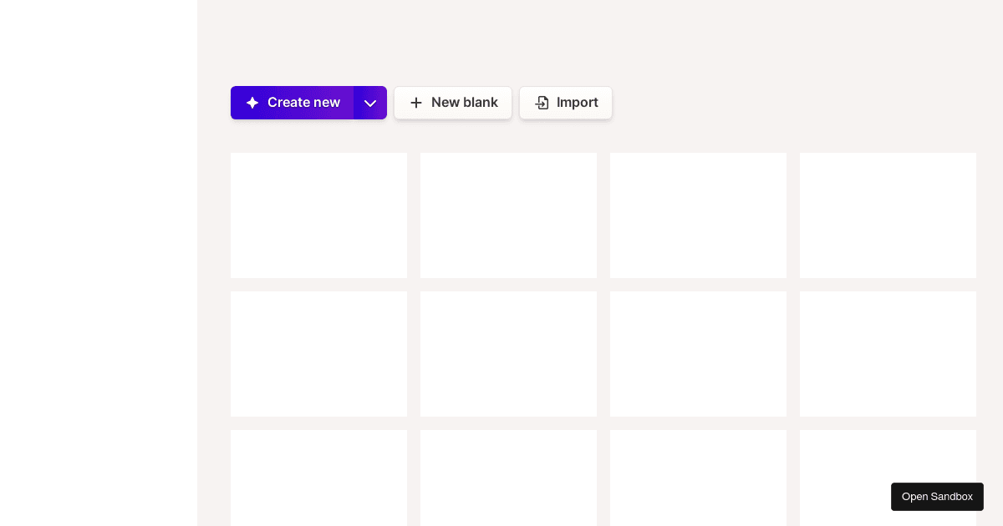Open the Import dialog

click(x=566, y=103)
